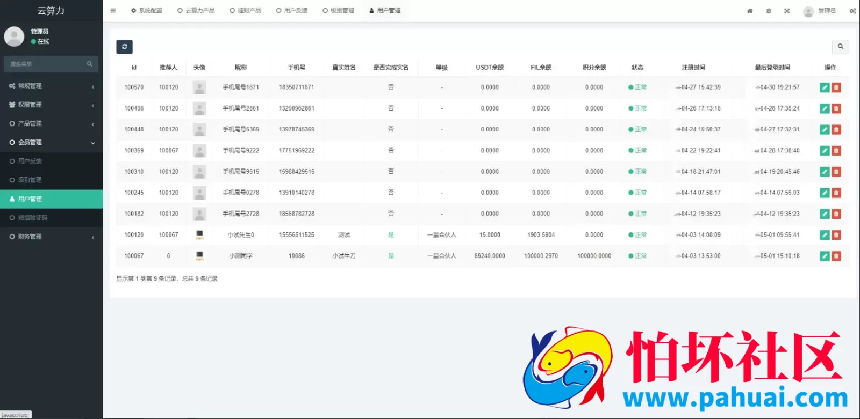
Task: Click the 最后登录时间 column header
Action: (772, 68)
